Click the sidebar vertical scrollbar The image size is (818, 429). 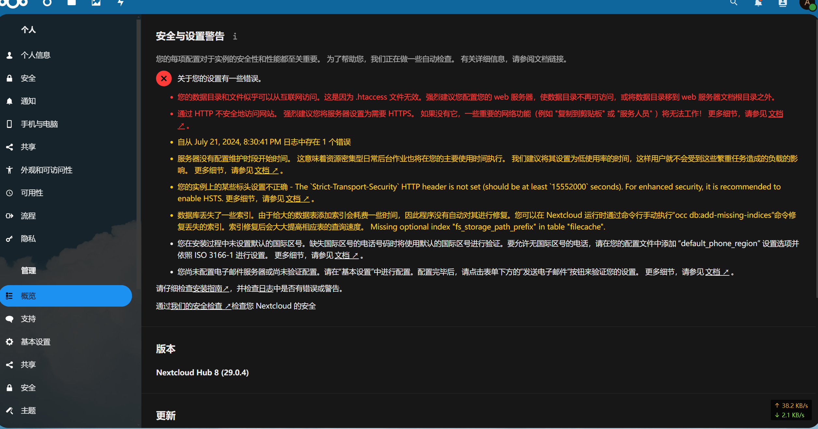(138, 153)
